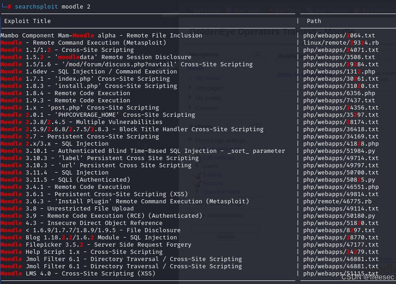Click the 'Install Plugin' Remote Command Execution entry
The height and width of the screenshot is (284, 396).
(x=125, y=201)
